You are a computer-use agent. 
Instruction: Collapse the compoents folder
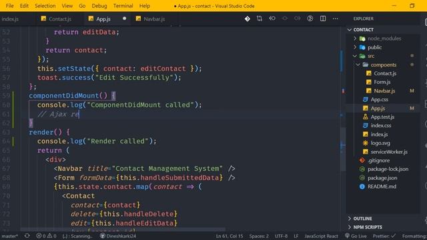click(358, 65)
